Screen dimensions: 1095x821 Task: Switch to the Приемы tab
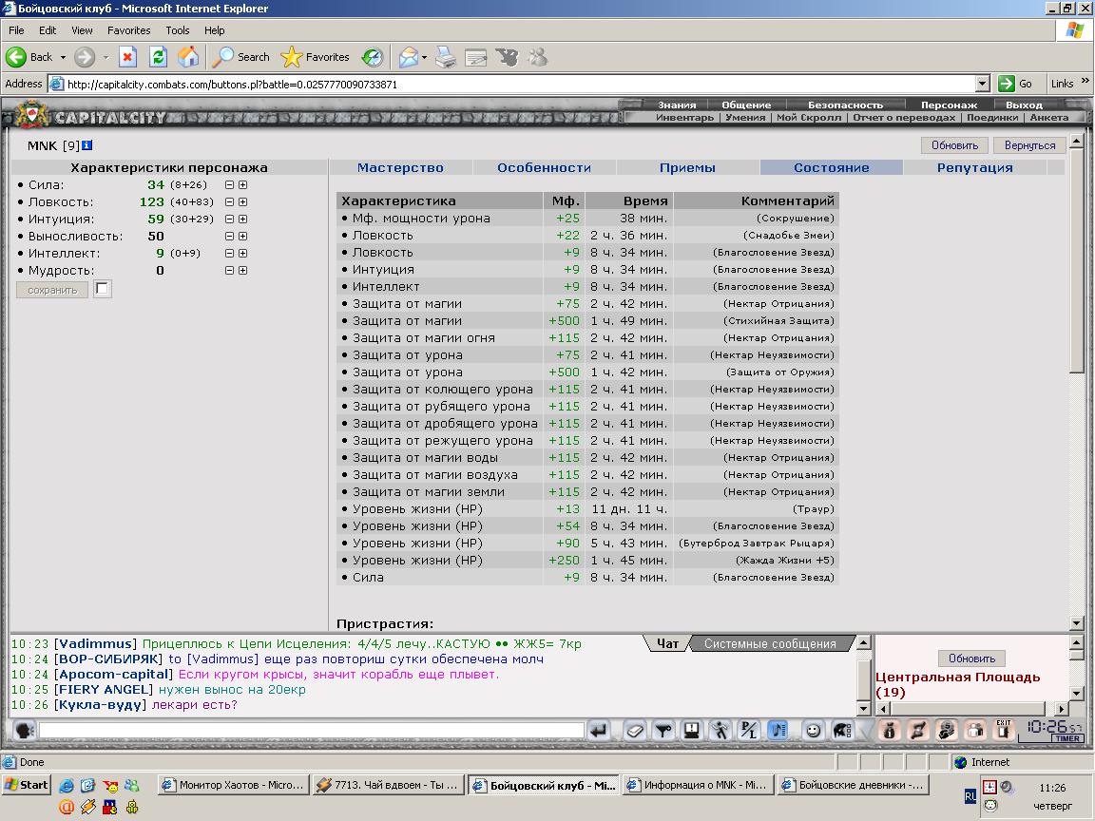(x=687, y=167)
